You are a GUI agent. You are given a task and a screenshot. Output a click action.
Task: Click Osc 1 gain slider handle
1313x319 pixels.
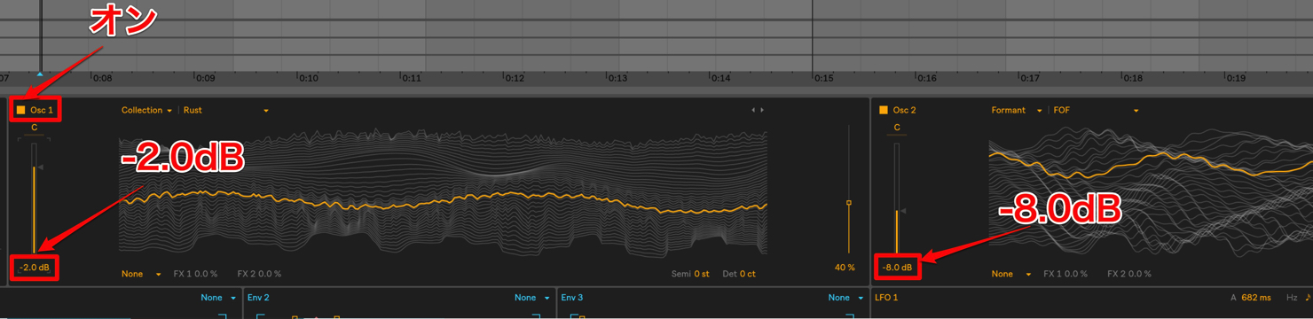tap(39, 167)
